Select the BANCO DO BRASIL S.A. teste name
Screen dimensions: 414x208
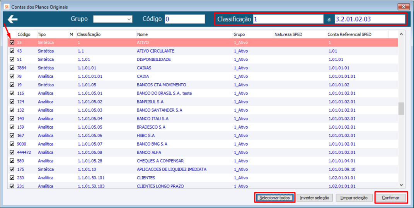coord(164,93)
